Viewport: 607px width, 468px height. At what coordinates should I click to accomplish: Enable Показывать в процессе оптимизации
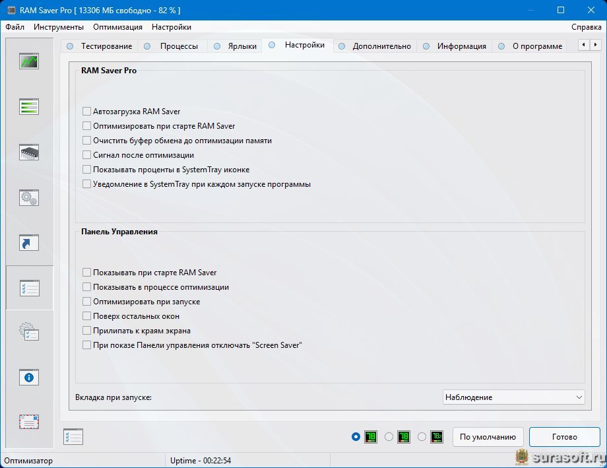(x=86, y=287)
